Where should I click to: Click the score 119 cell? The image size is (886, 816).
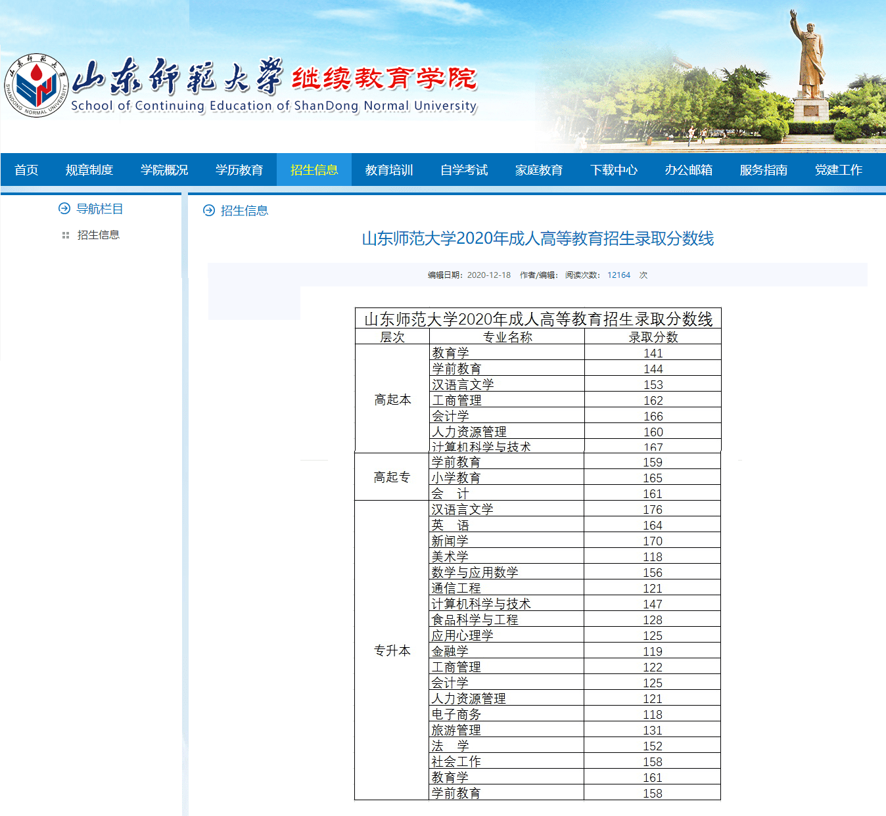[x=653, y=652]
